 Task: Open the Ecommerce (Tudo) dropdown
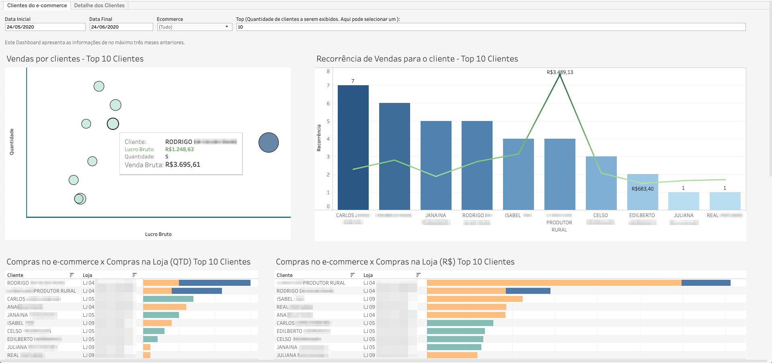[x=226, y=27]
